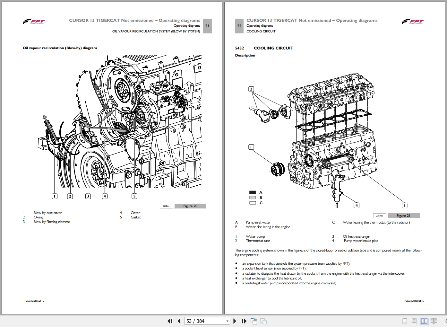Return to the previous view

click(254, 321)
